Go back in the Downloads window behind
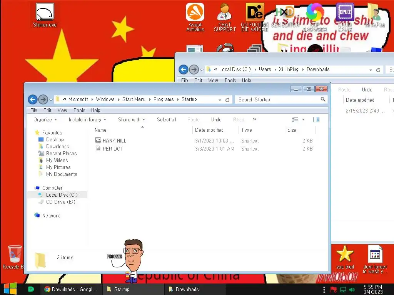The height and width of the screenshot is (295, 394). point(184,70)
